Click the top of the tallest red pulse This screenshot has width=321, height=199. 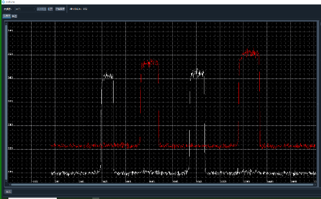249,52
